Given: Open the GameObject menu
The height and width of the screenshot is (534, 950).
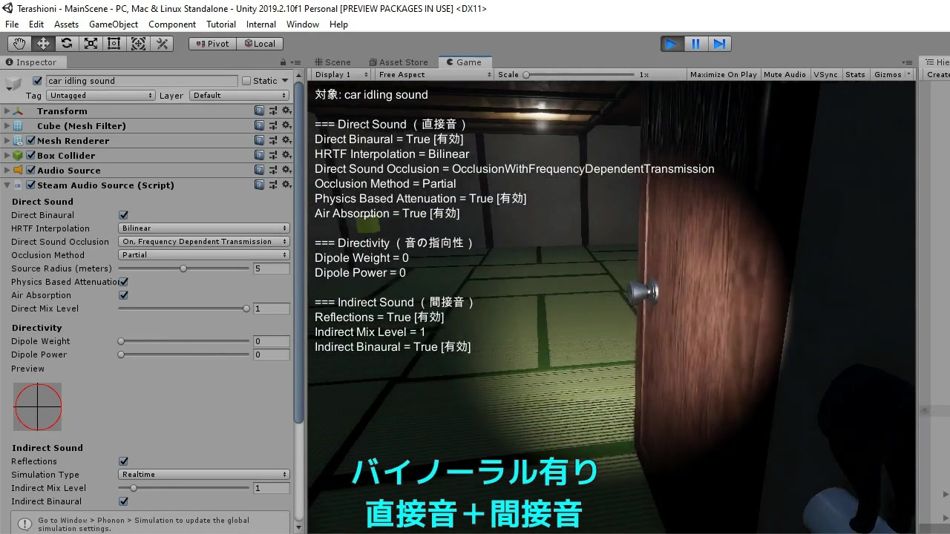Looking at the screenshot, I should pos(113,24).
